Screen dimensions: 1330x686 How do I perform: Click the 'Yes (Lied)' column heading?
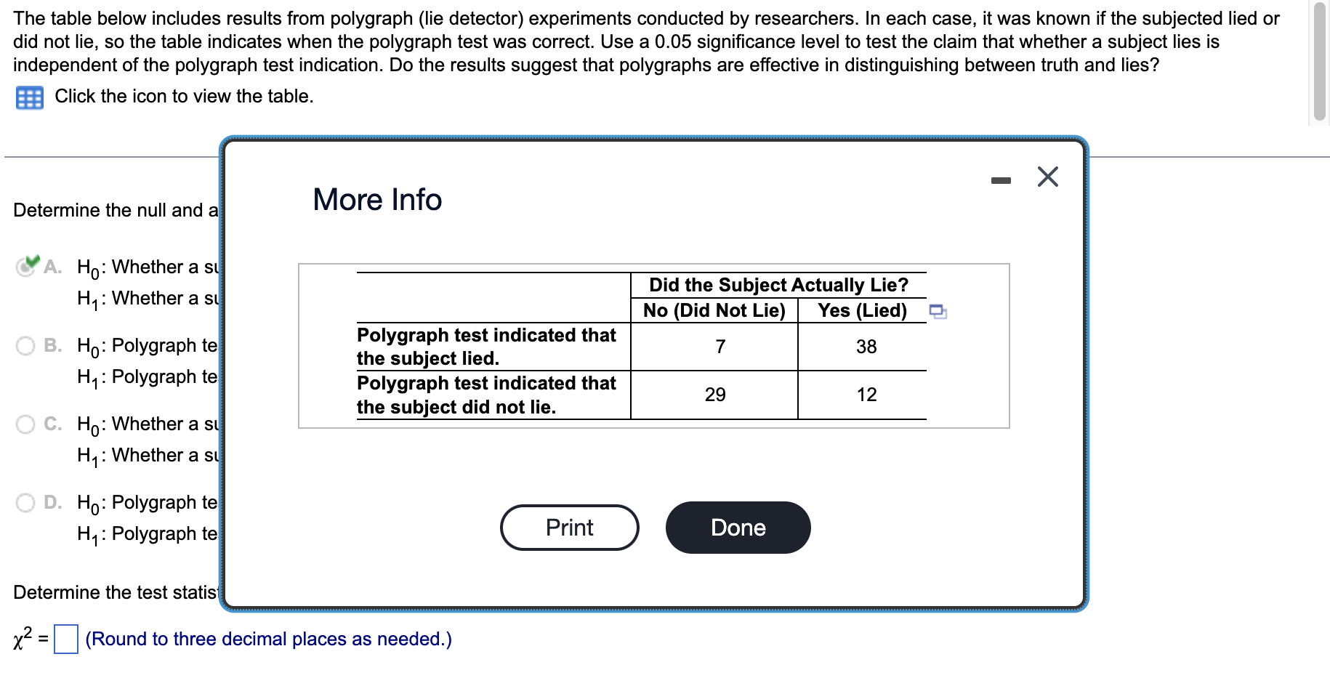click(x=863, y=310)
